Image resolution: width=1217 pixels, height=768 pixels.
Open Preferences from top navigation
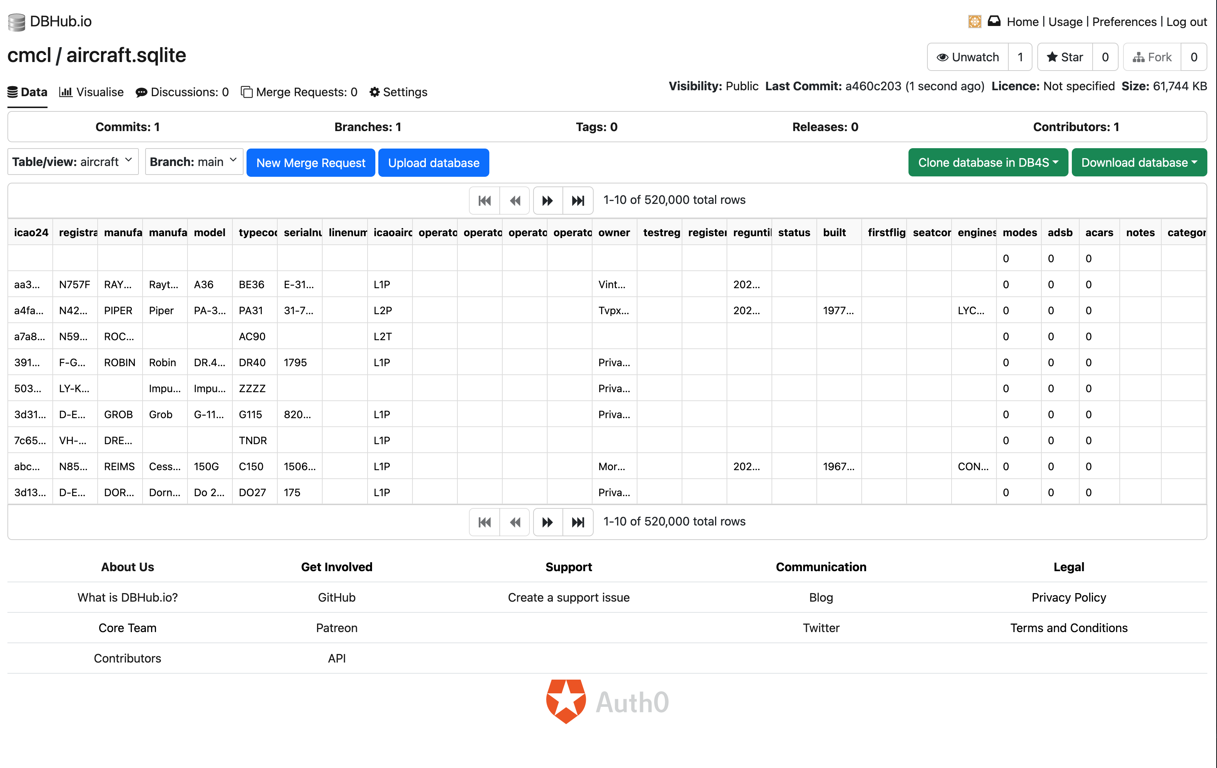[1124, 22]
